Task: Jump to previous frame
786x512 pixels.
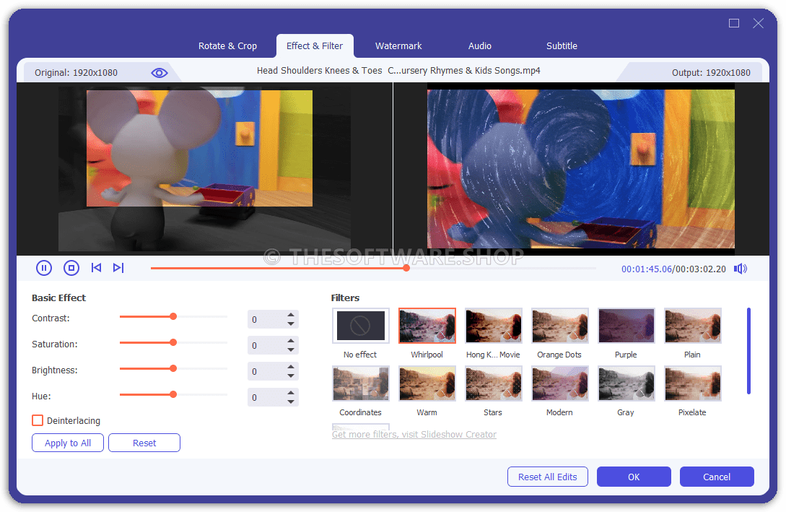Action: click(x=96, y=268)
